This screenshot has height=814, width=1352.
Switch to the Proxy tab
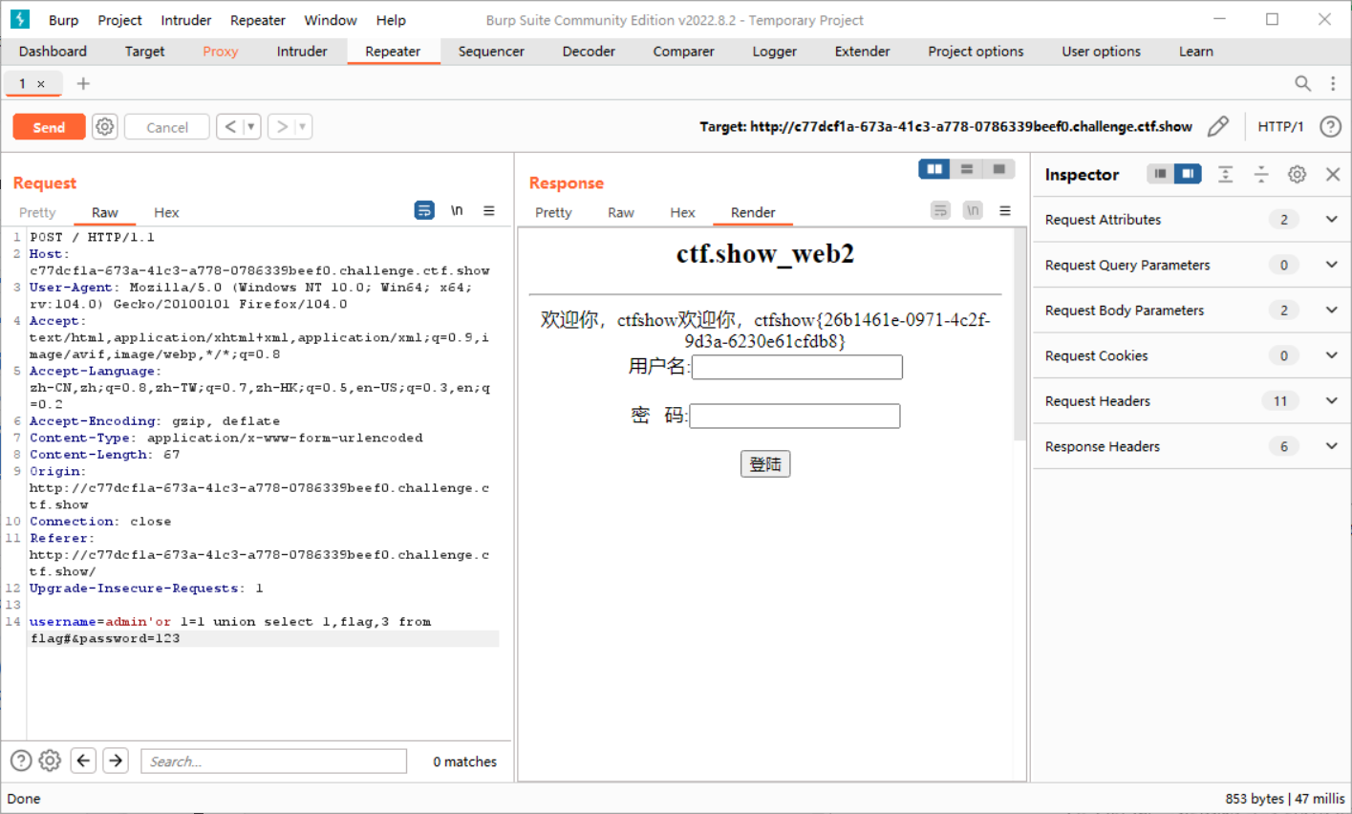(x=220, y=52)
